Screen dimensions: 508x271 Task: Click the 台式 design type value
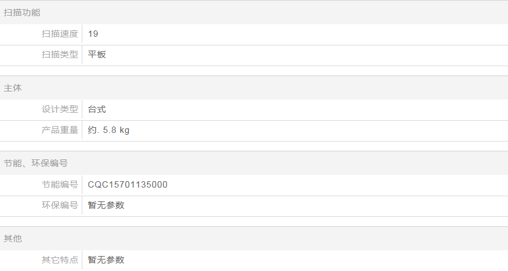coord(97,109)
